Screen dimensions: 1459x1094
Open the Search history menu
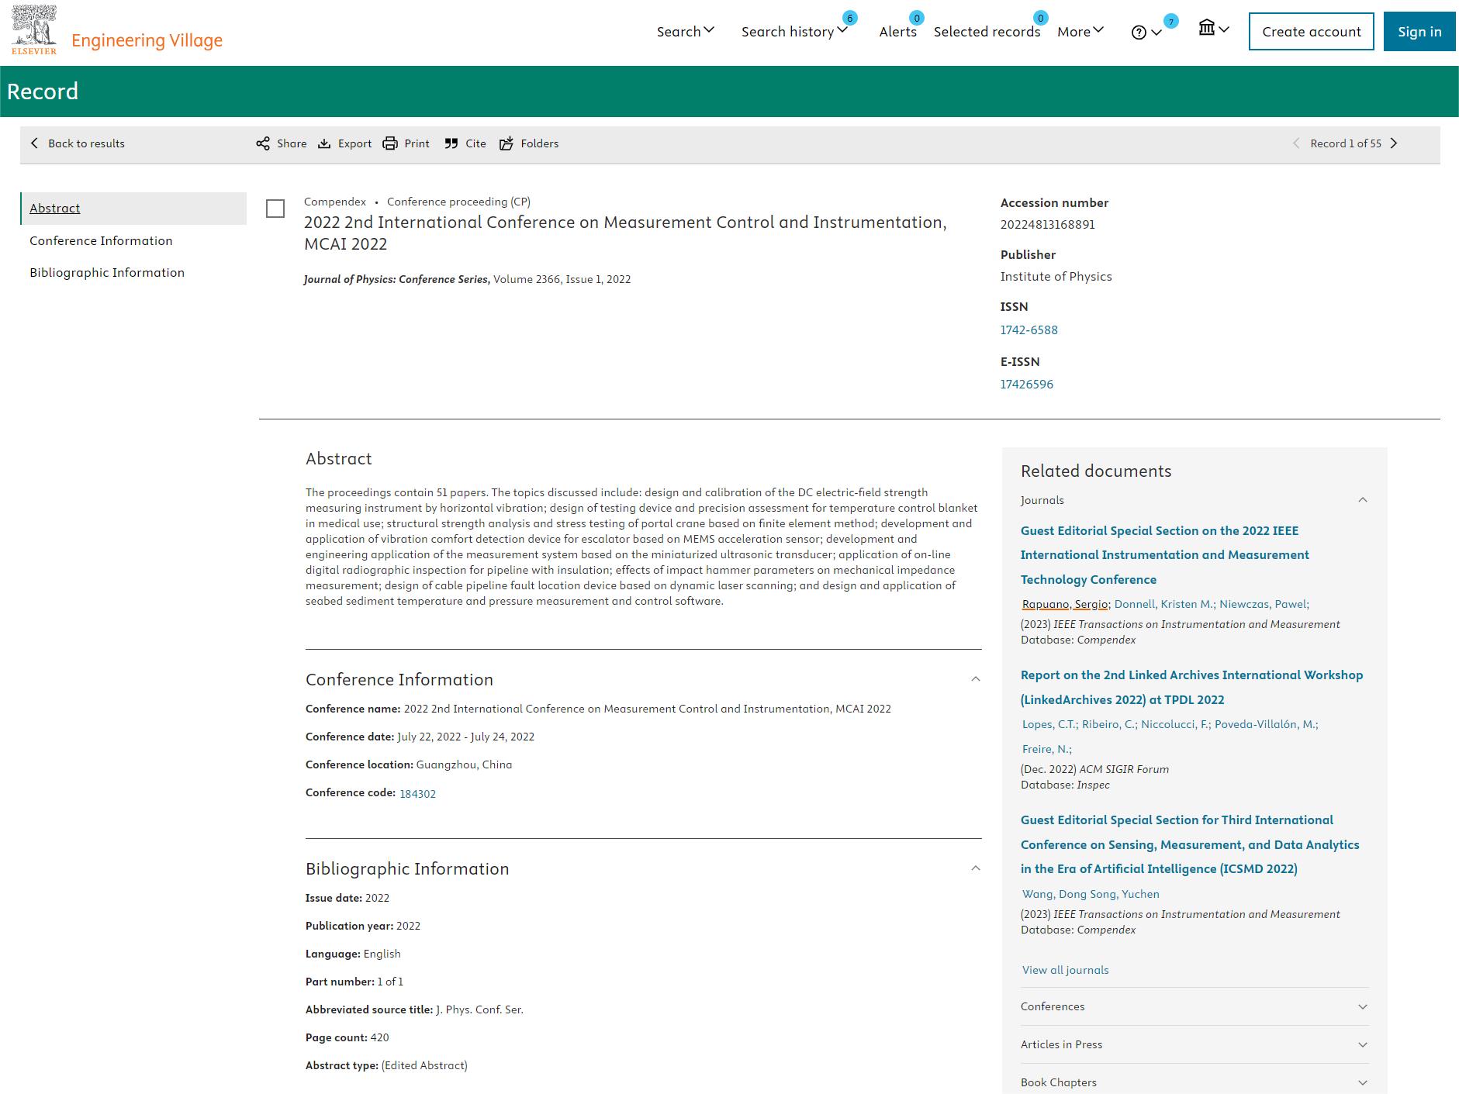[x=793, y=32]
